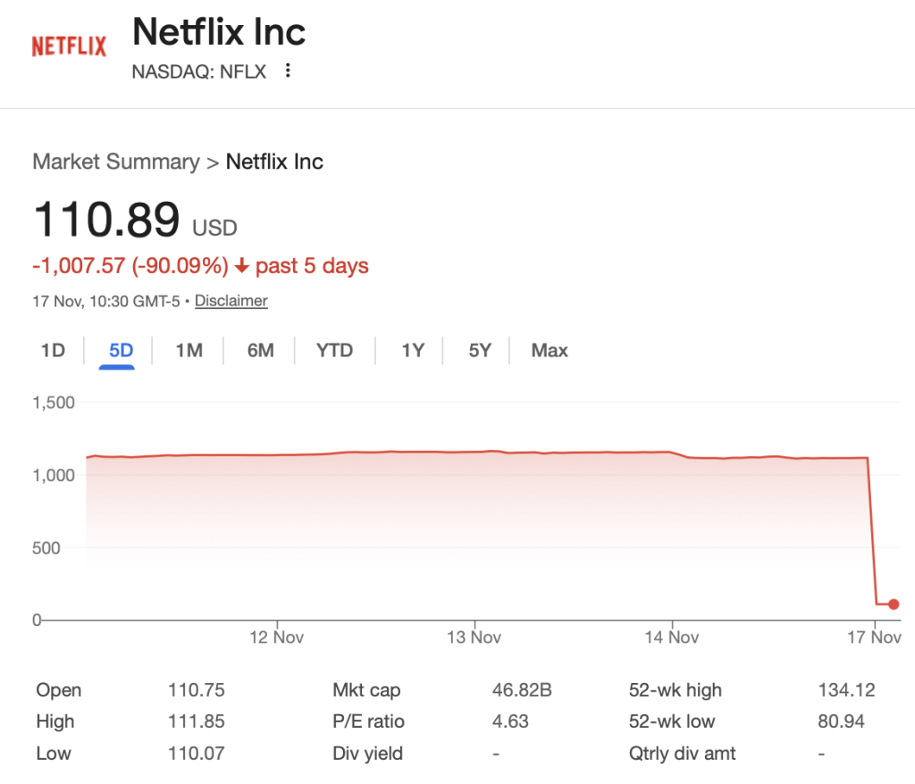Click the P/E ratio label
Image resolution: width=915 pixels, height=784 pixels.
[368, 721]
